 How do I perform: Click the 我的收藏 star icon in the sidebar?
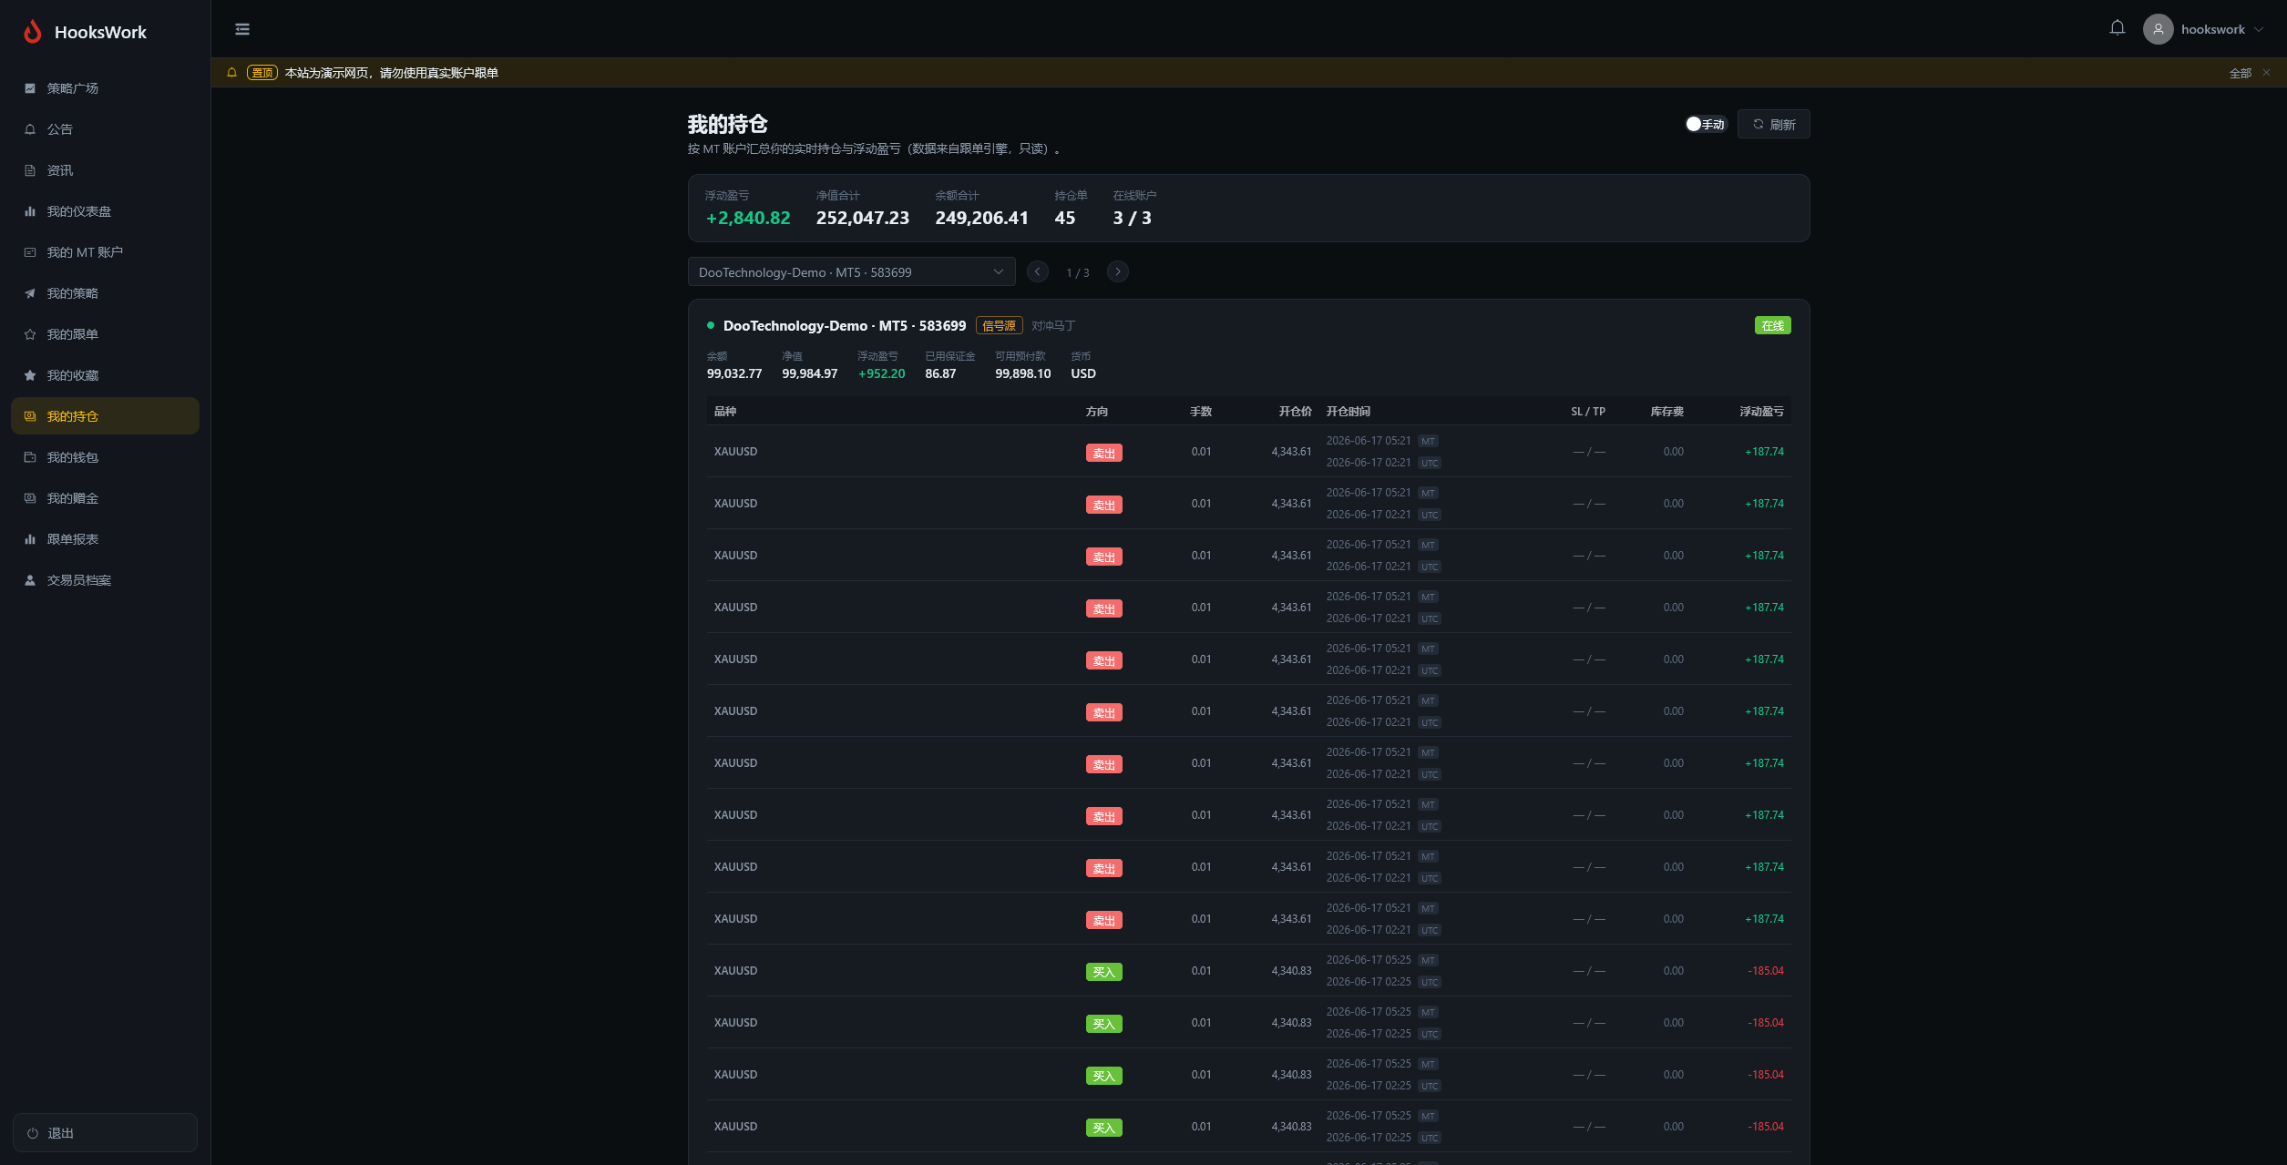point(30,375)
